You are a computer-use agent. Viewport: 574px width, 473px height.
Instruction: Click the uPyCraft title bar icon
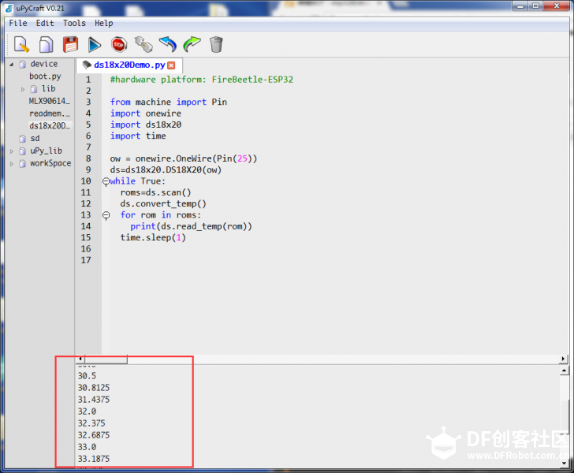click(9, 8)
